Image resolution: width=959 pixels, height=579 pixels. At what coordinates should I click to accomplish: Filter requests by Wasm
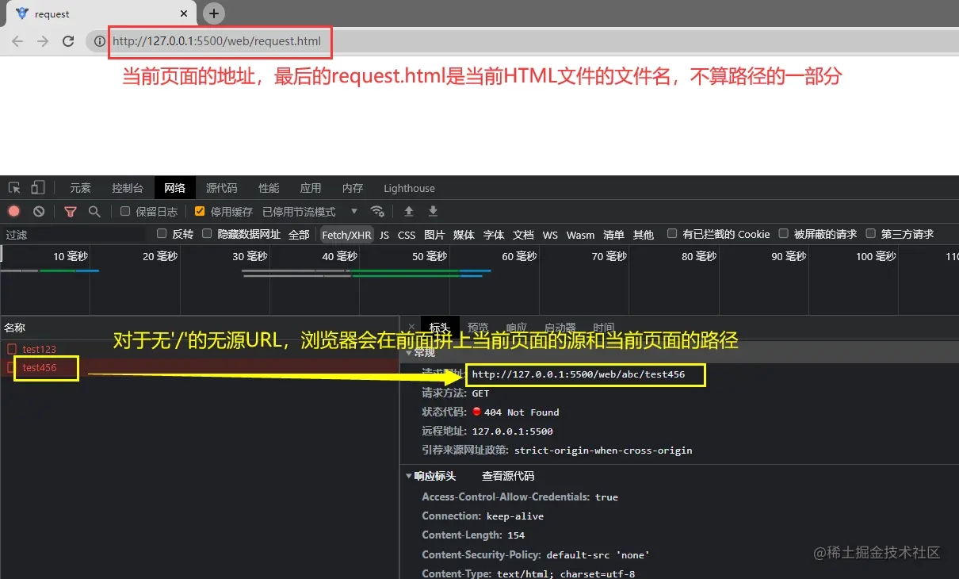click(580, 235)
